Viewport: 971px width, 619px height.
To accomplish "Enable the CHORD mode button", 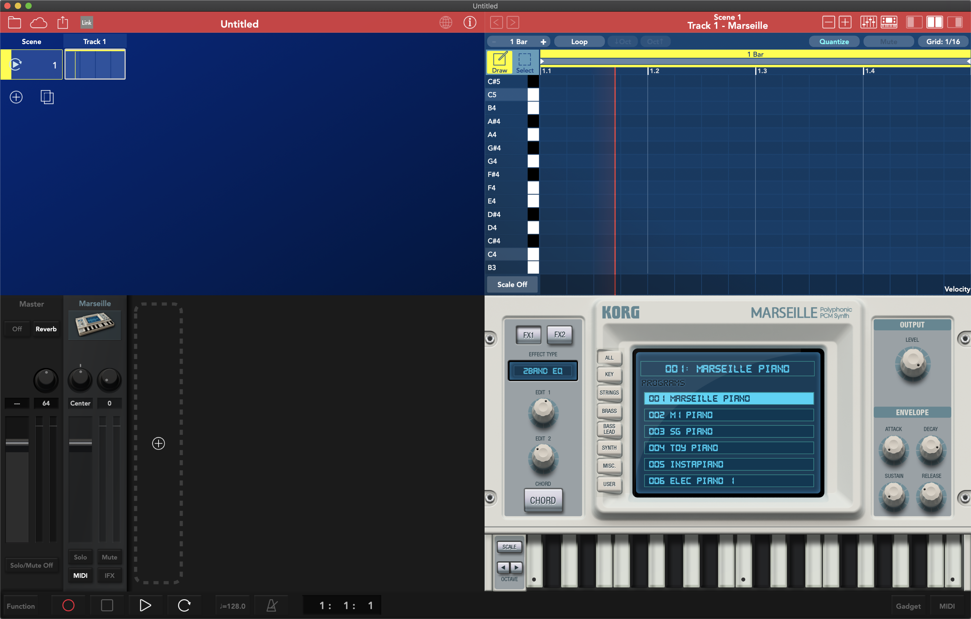I will [542, 500].
